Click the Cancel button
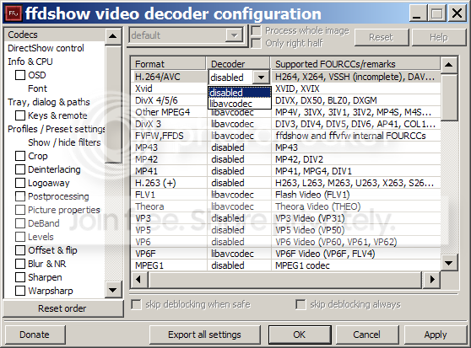Viewport: 471px width, 348px height. coord(367,335)
